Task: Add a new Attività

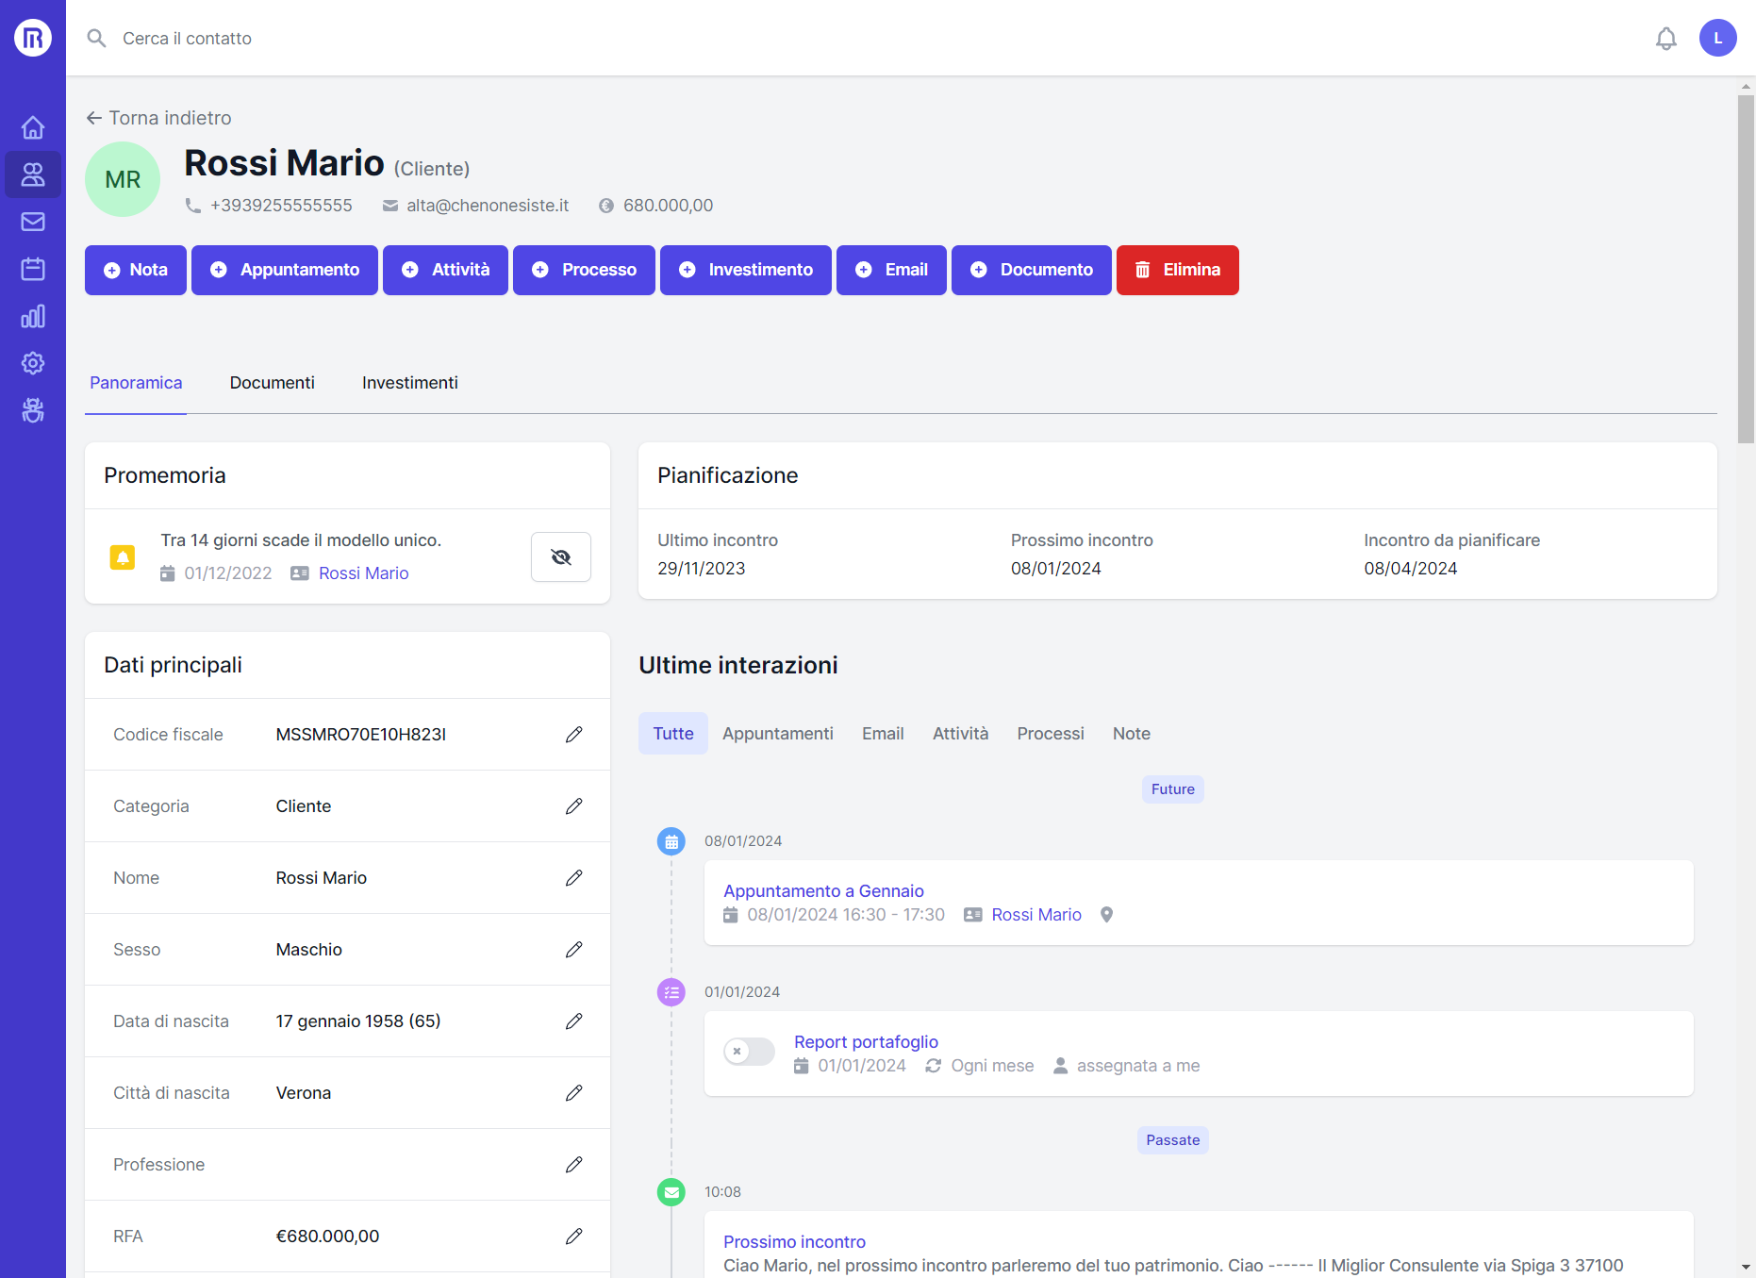Action: [445, 270]
